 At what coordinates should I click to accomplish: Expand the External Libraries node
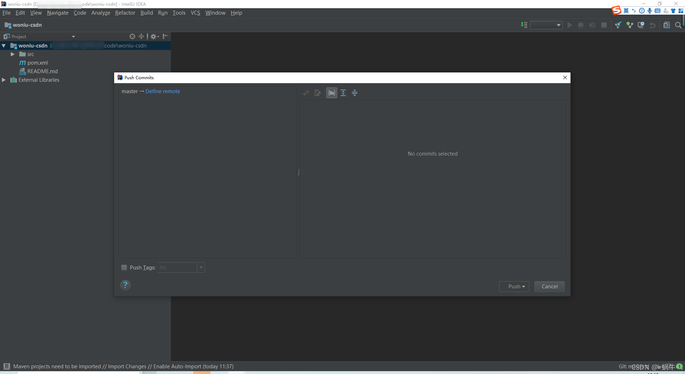tap(4, 80)
